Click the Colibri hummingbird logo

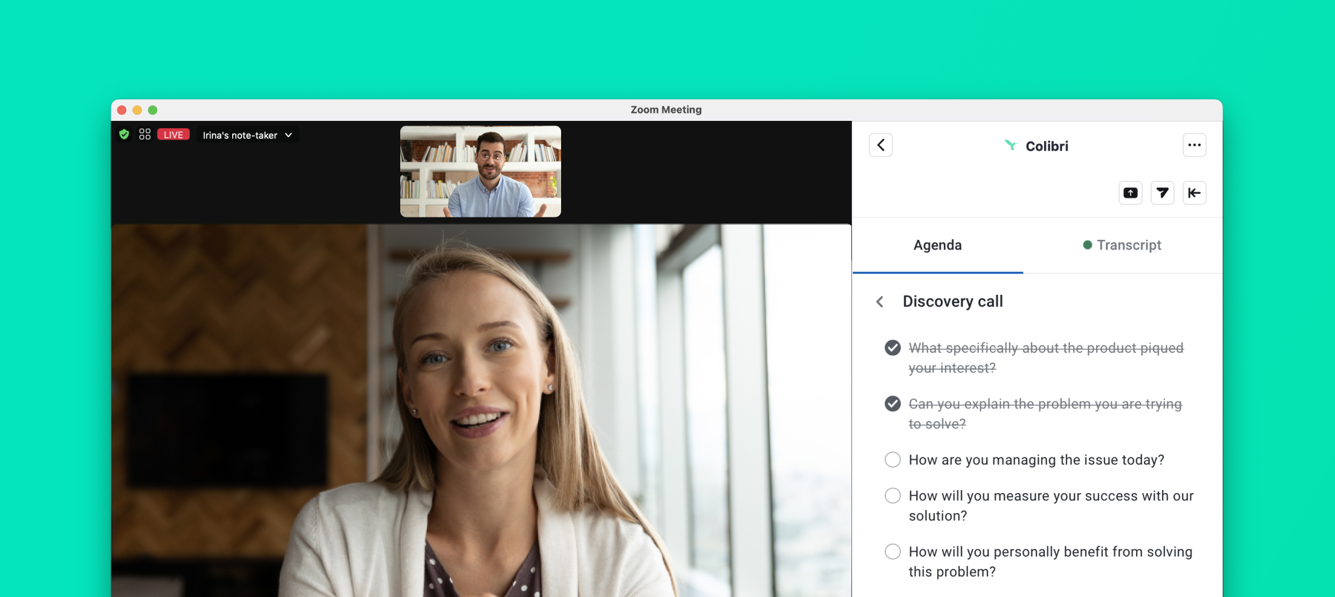click(1010, 145)
